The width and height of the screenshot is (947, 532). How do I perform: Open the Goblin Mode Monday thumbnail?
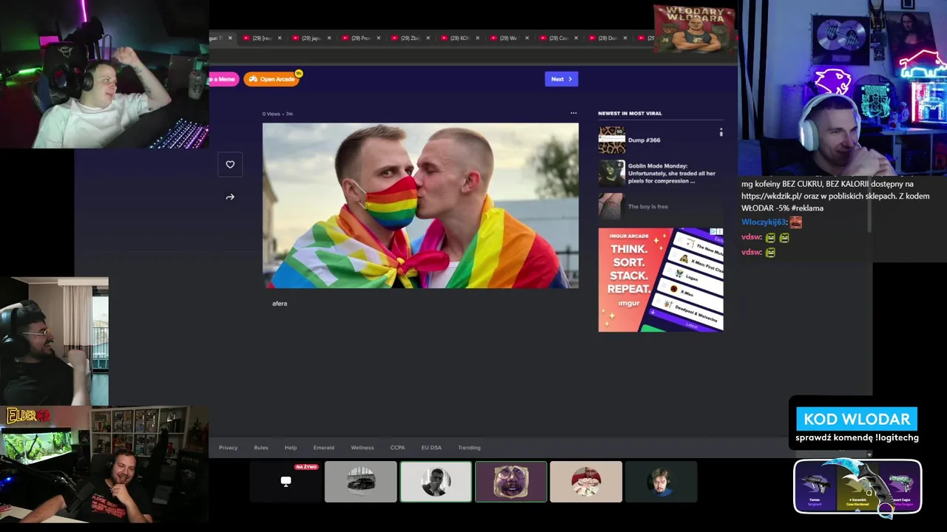(612, 173)
